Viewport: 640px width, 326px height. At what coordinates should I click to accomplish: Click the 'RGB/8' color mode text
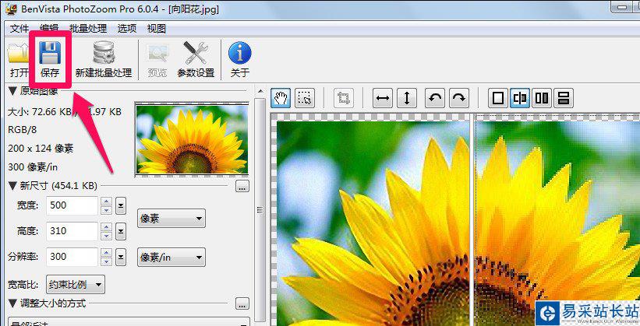click(x=22, y=130)
